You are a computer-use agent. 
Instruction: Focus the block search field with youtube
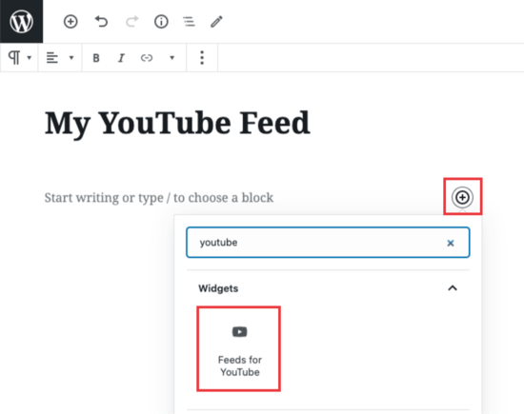click(328, 243)
